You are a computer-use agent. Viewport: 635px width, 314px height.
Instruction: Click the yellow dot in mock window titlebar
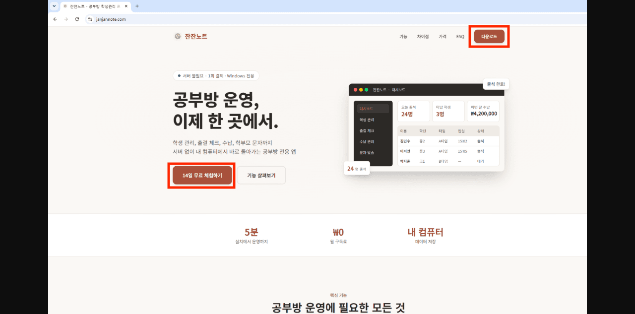click(361, 90)
